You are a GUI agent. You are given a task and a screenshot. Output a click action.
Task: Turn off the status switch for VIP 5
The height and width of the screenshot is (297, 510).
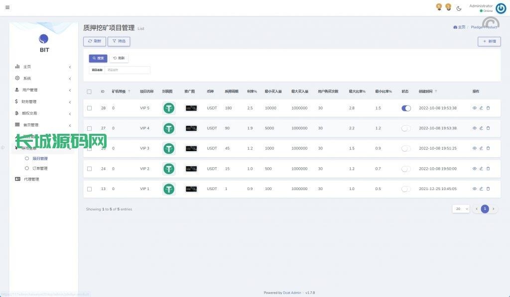point(406,108)
